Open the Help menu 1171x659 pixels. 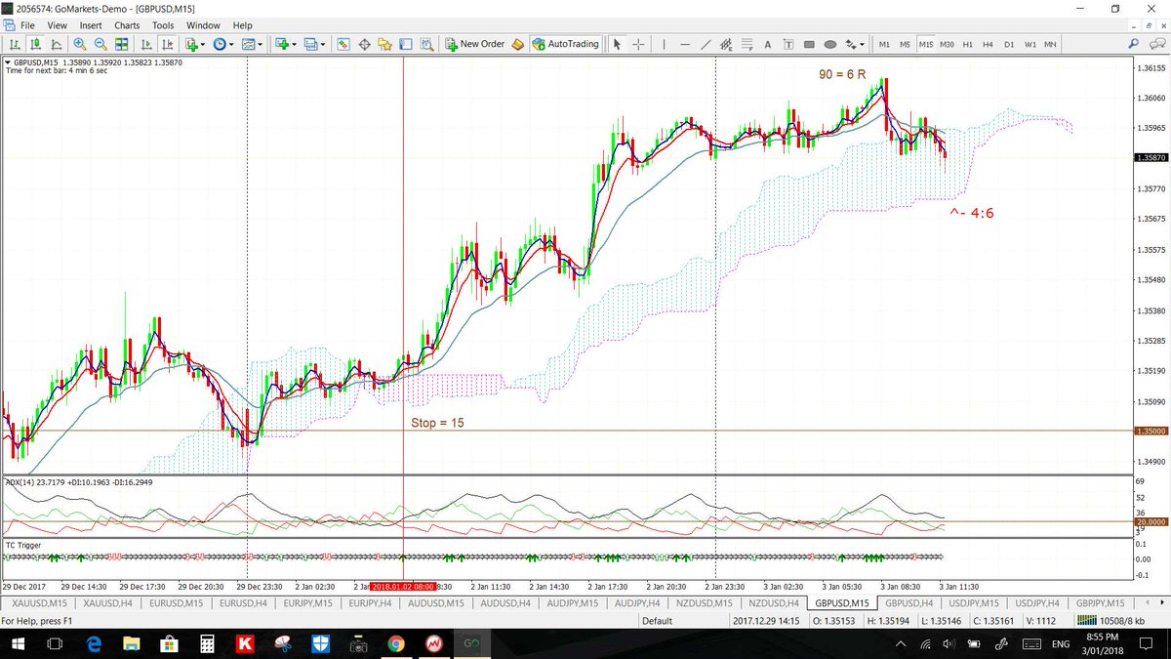coord(243,25)
